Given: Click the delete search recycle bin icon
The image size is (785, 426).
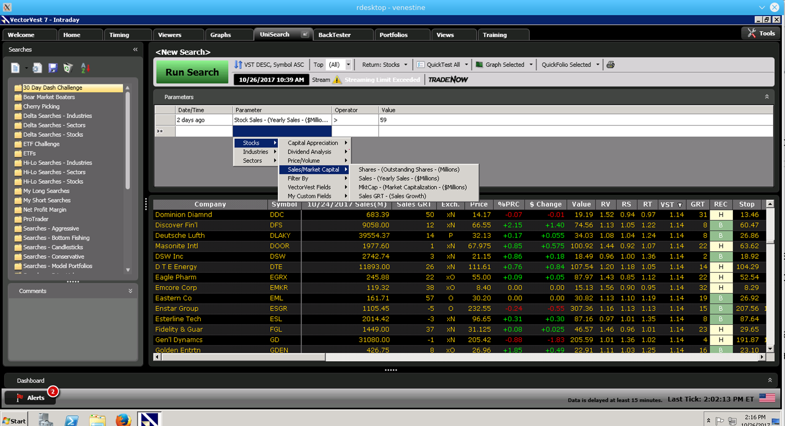Looking at the screenshot, I should pyautogui.click(x=68, y=68).
